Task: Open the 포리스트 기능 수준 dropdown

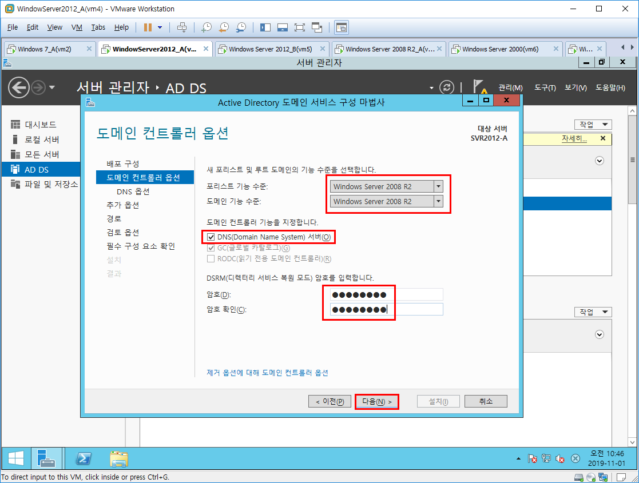Action: (x=386, y=186)
